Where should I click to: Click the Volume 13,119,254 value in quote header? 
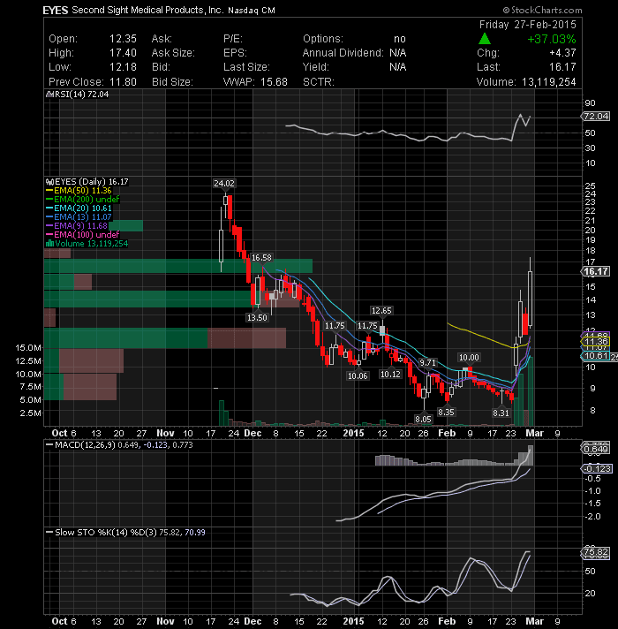[x=548, y=82]
